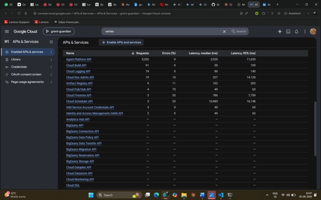This screenshot has height=200, width=321.
Task: Switch to the LinkedIn browser tab
Action: click(x=266, y=4)
